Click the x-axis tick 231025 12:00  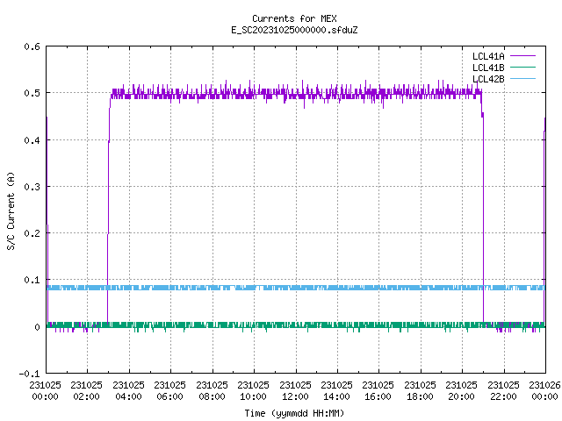tap(295, 391)
